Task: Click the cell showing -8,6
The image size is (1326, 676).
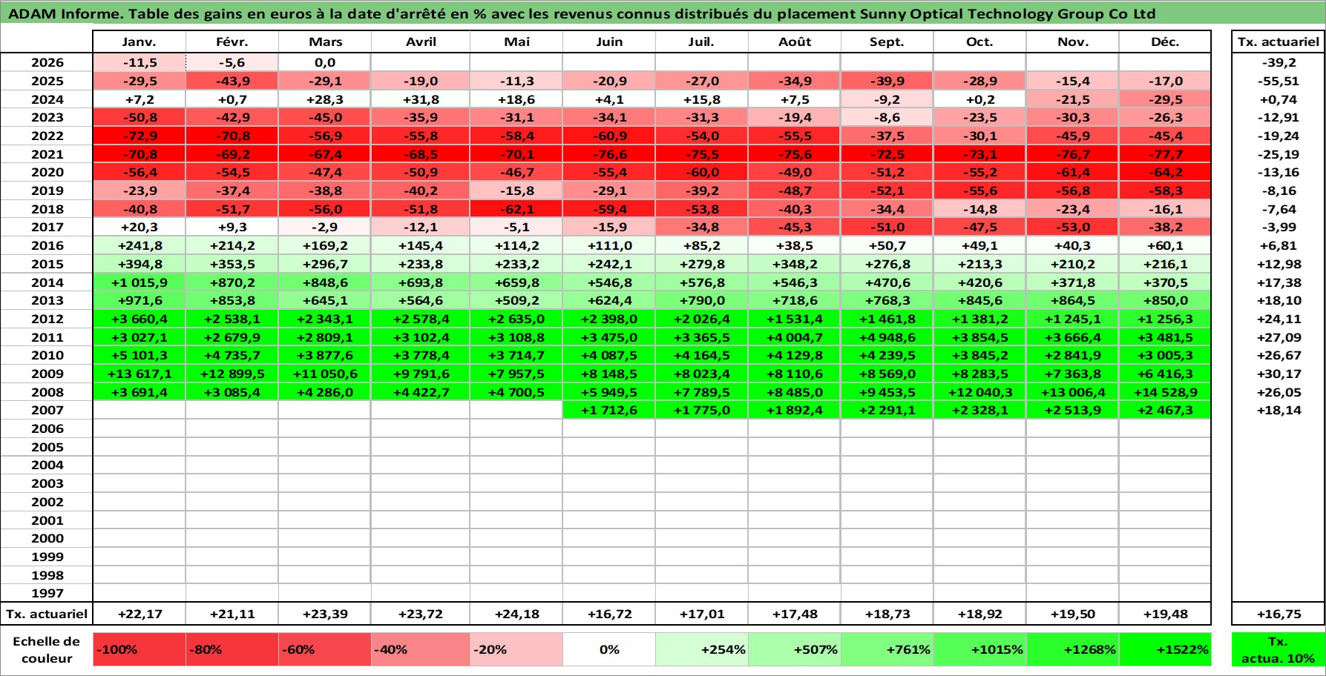Action: (x=887, y=117)
